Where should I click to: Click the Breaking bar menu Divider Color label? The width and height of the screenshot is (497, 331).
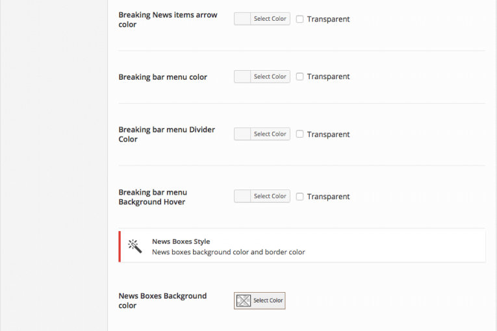(x=167, y=134)
